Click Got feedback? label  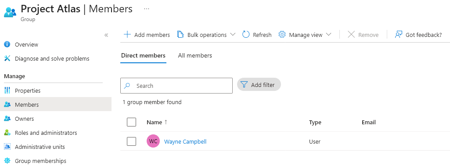[x=424, y=35]
